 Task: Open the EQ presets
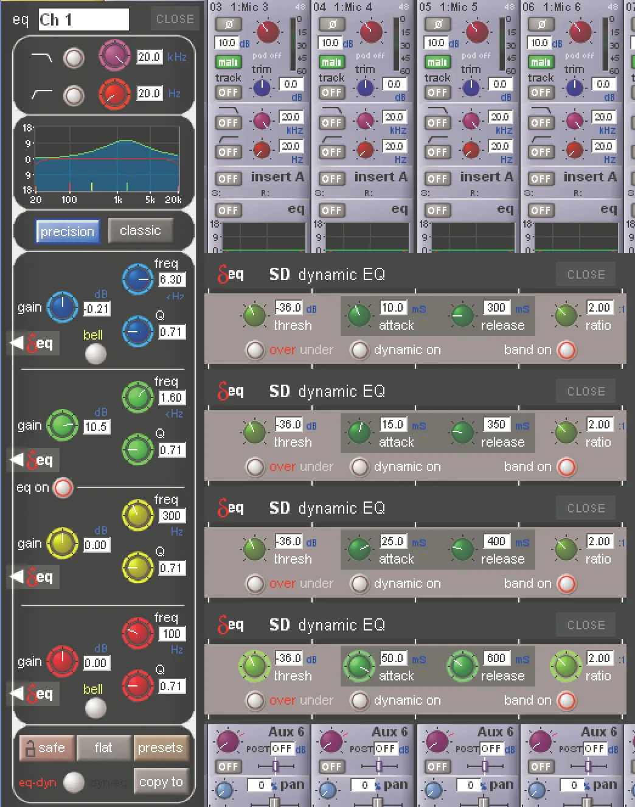click(161, 748)
